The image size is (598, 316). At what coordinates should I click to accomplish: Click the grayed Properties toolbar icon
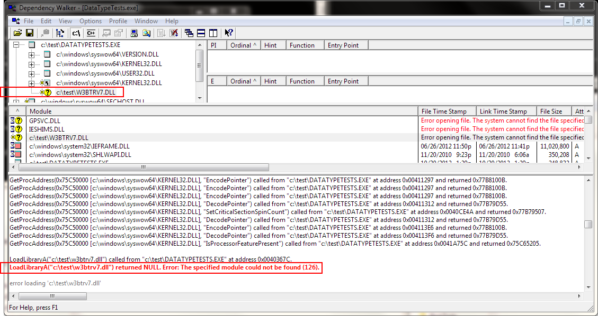coord(119,33)
